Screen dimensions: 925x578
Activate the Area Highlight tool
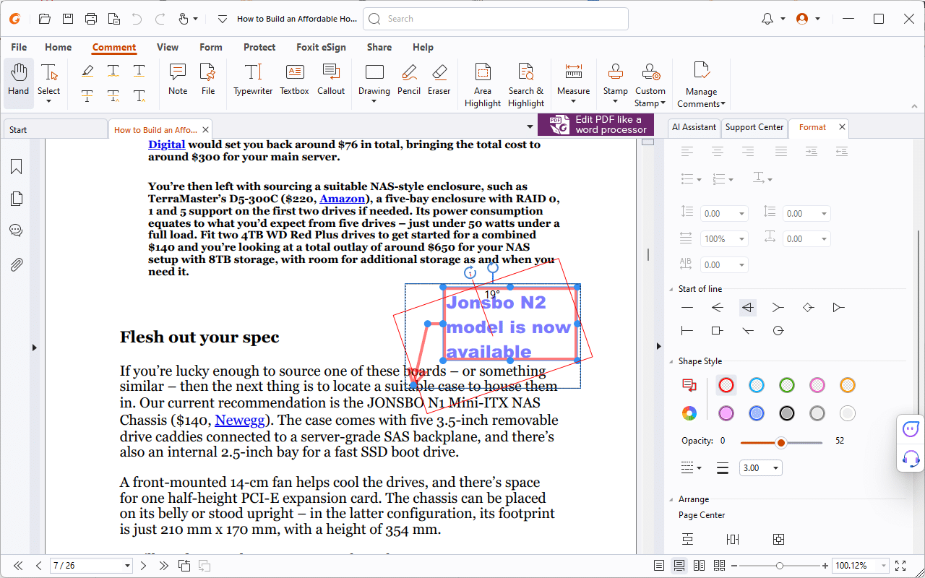(x=482, y=79)
